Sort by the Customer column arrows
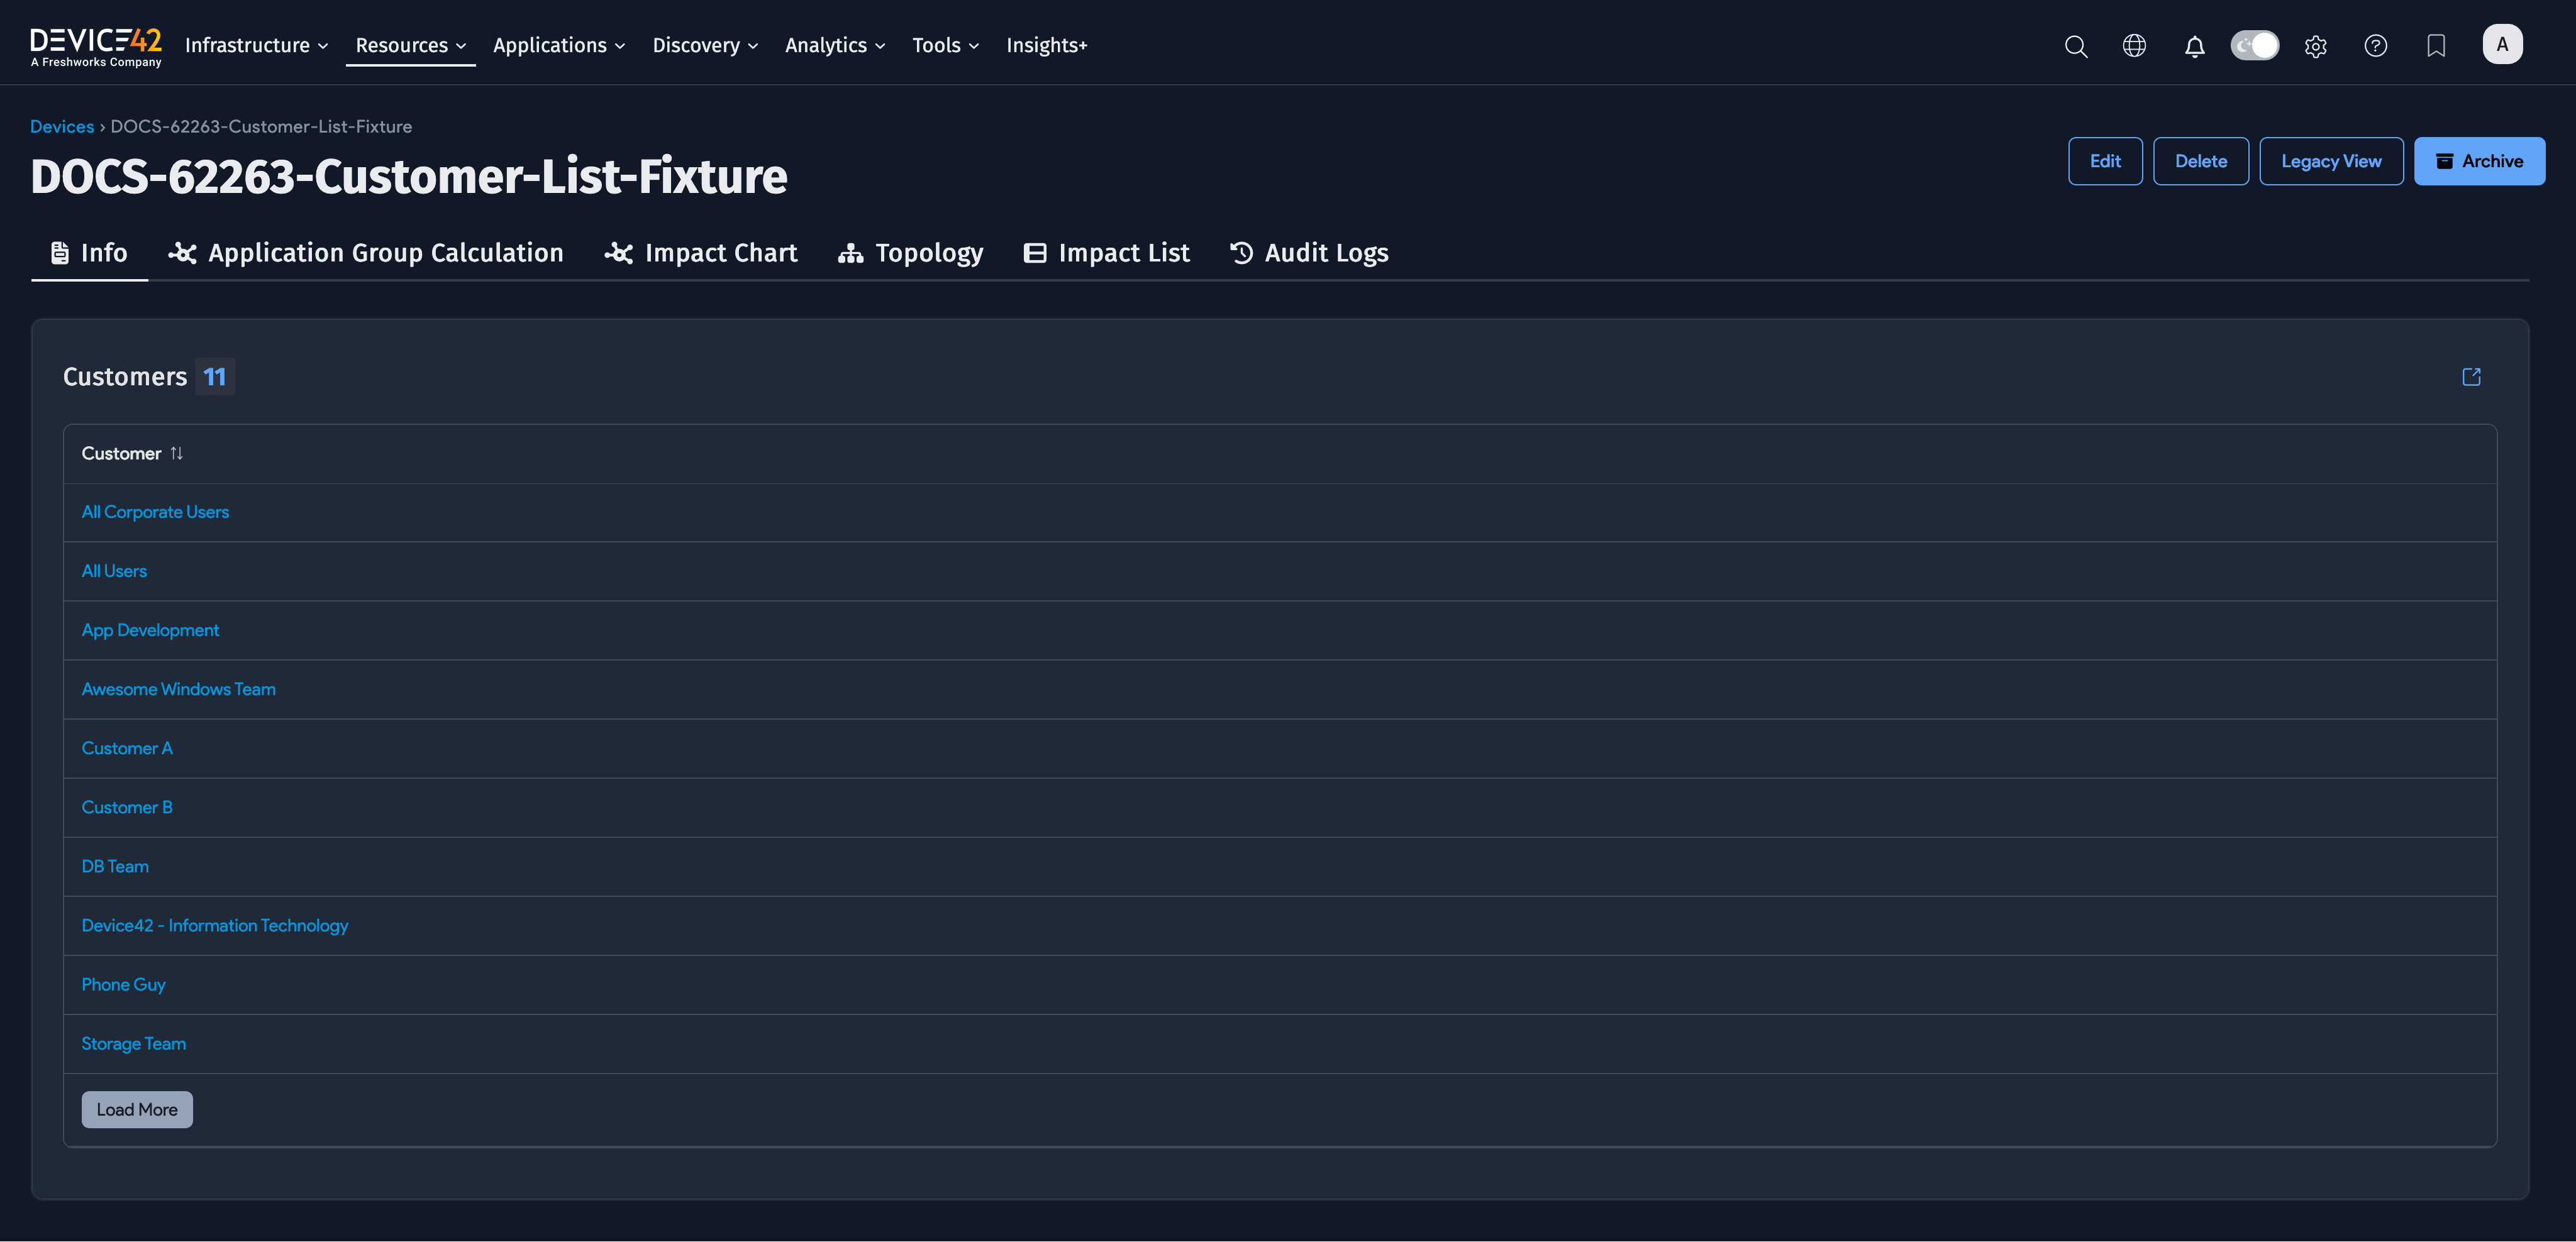The image size is (2576, 1242). [x=177, y=454]
